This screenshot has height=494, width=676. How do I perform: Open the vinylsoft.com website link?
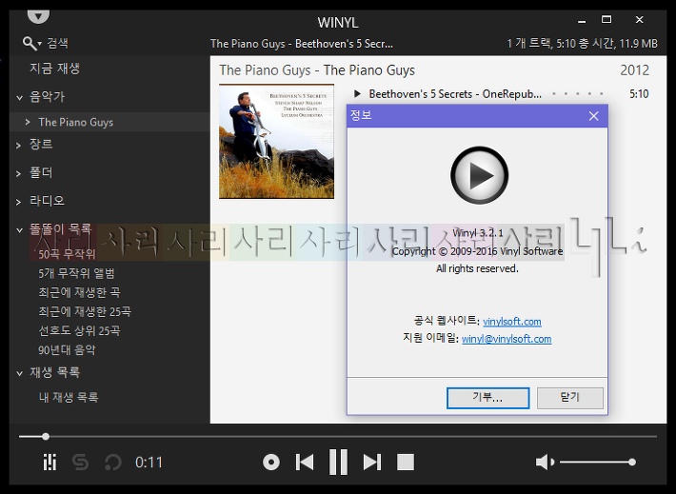coord(512,322)
